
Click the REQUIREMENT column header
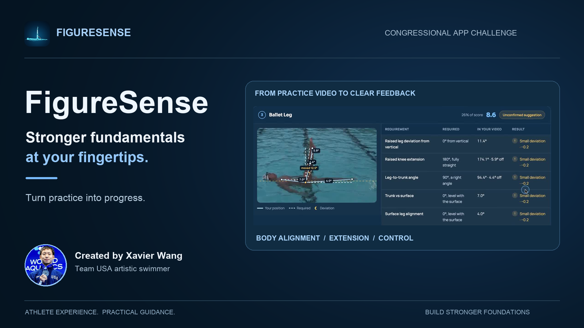397,129
